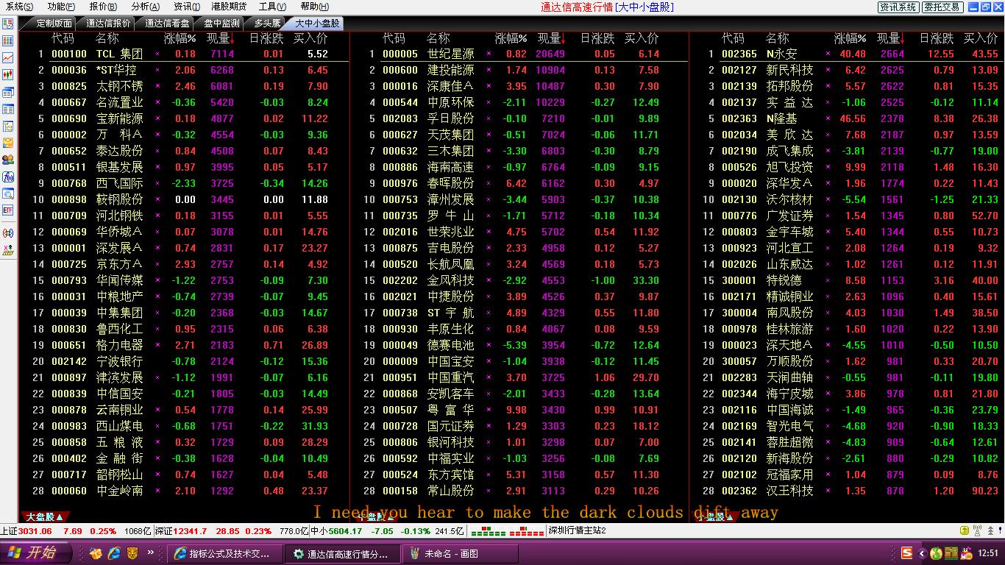Image resolution: width=1005 pixels, height=565 pixels.
Task: Open the orange envelope sidebar icon
Action: pos(8,143)
